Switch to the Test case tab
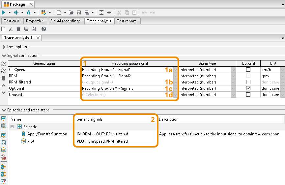This screenshot has height=185, width=285. (12, 21)
